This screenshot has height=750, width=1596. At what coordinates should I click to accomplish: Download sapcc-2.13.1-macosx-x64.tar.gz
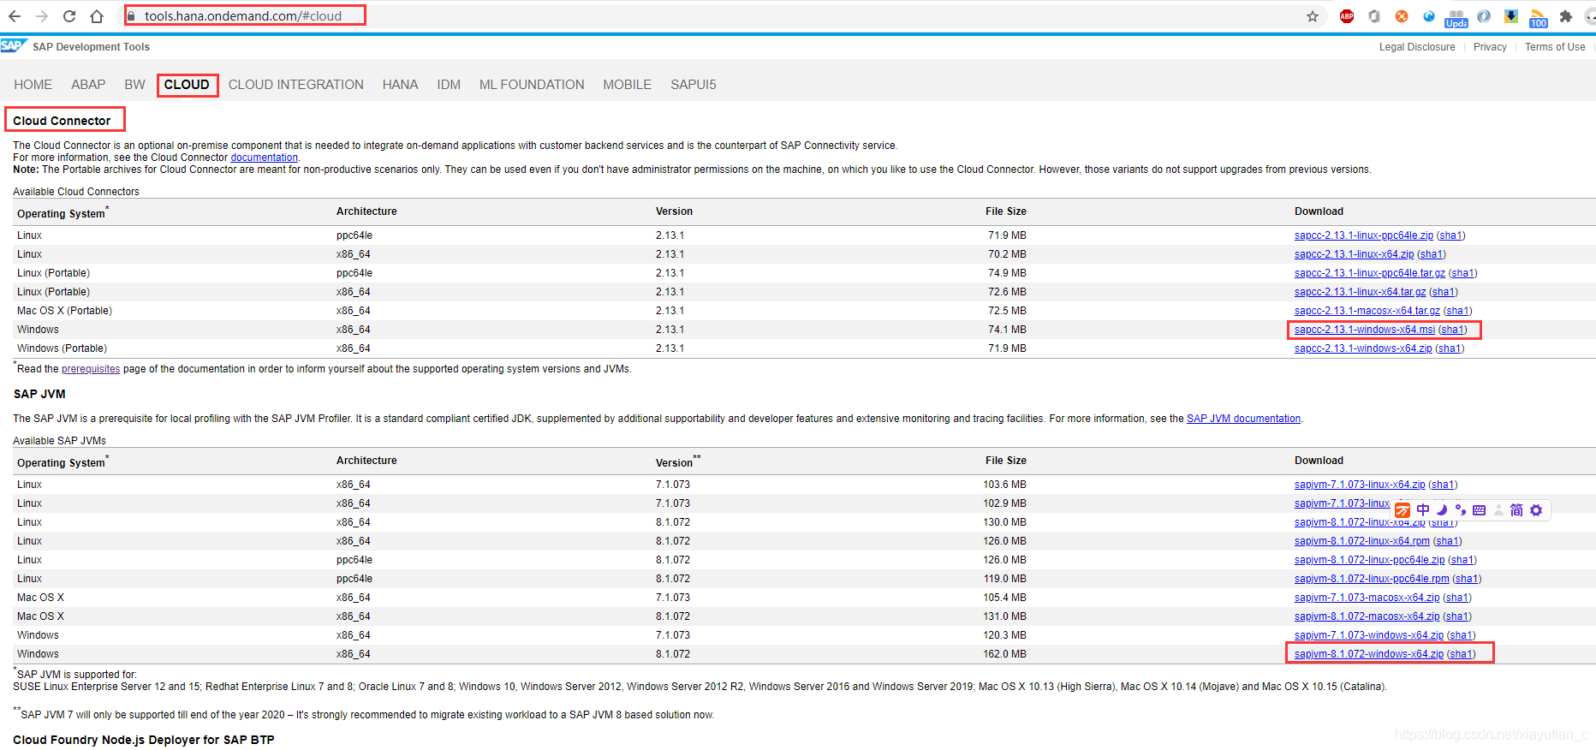pyautogui.click(x=1367, y=311)
